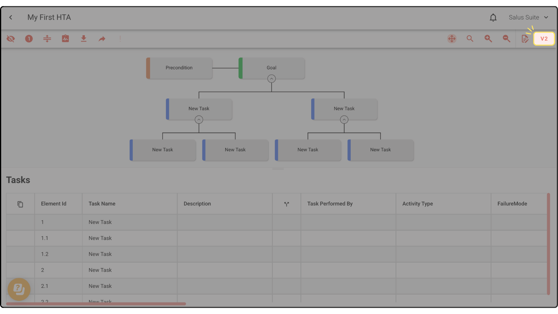
Task: Click the Task Name column header
Action: 102,204
